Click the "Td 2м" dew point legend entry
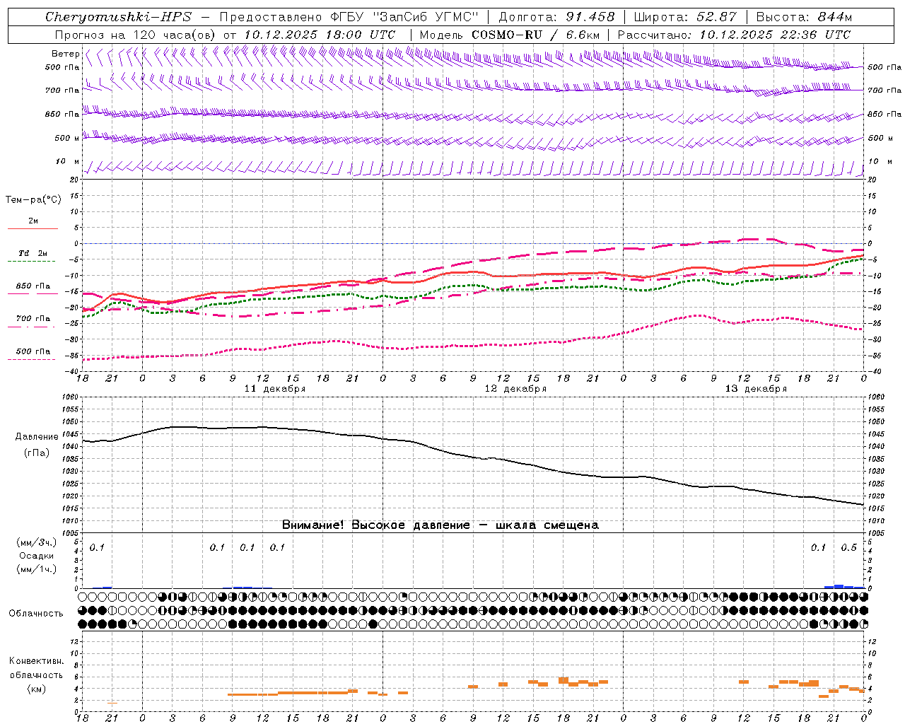Screen dimensions: 905x724 33,253
